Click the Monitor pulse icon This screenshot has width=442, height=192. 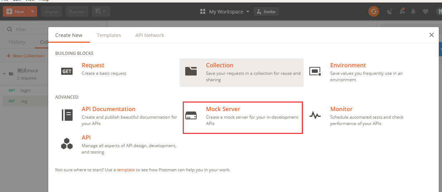point(315,115)
